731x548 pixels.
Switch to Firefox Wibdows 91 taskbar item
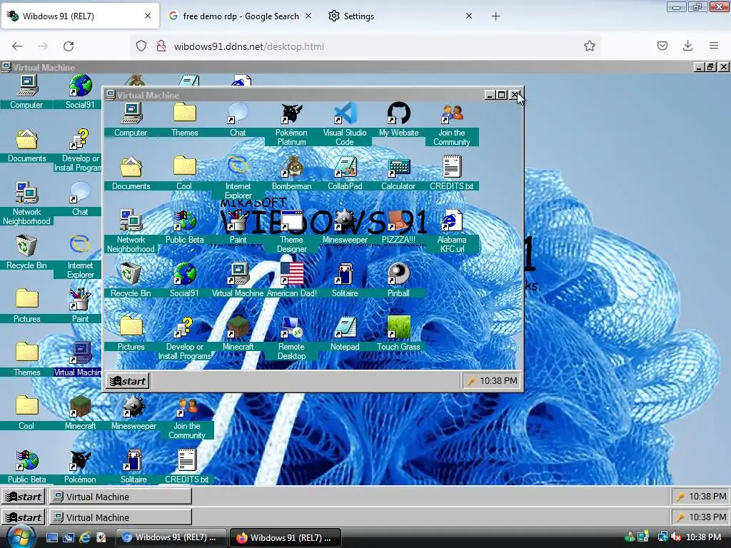click(x=286, y=537)
